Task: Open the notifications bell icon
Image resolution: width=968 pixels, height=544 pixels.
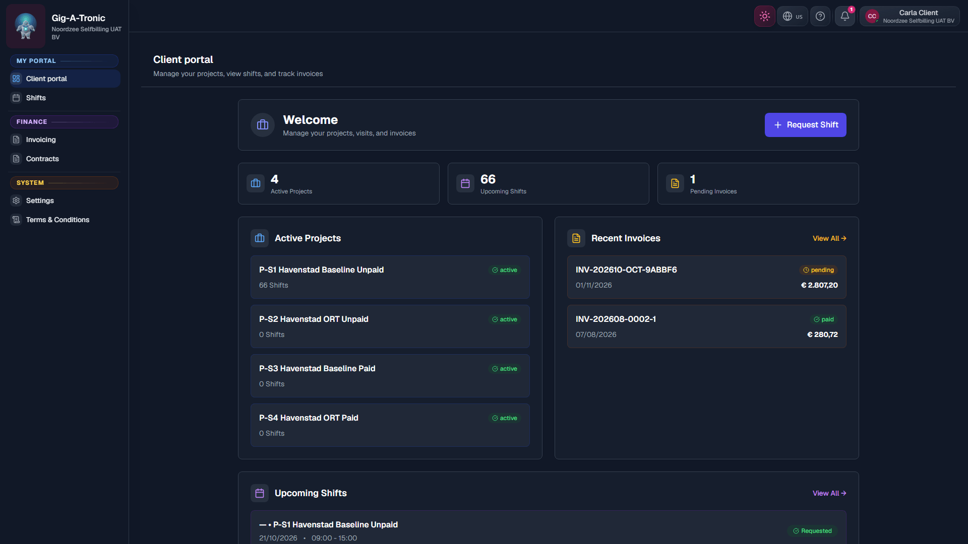Action: tap(845, 16)
